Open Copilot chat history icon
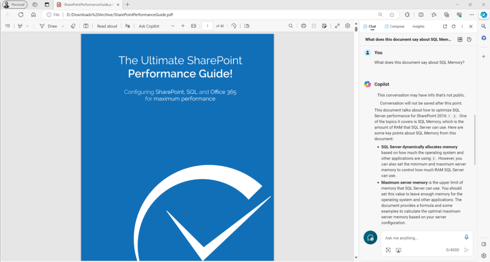The height and width of the screenshot is (262, 490). [x=469, y=39]
